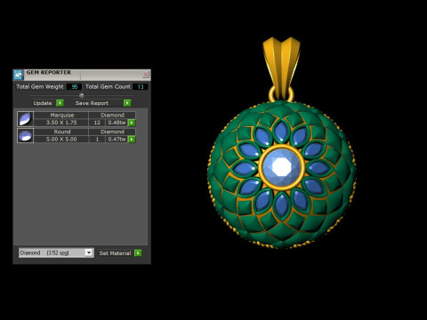The width and height of the screenshot is (427, 320).
Task: Click the quantity 12 cell
Action: [x=97, y=123]
